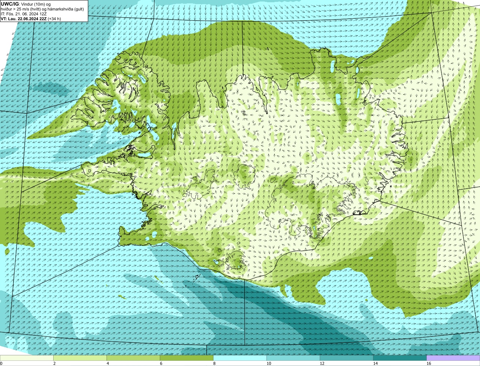Click the '8' label under the color scale
This screenshot has height=366, width=480.
pos(214,363)
